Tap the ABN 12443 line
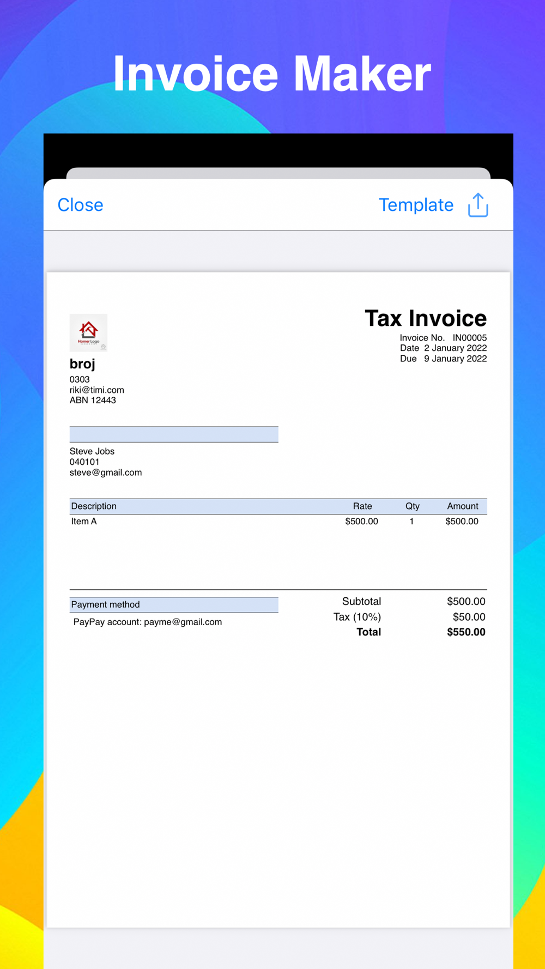 [93, 400]
